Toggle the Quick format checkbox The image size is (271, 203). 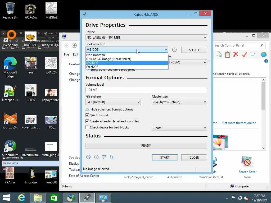click(x=87, y=115)
